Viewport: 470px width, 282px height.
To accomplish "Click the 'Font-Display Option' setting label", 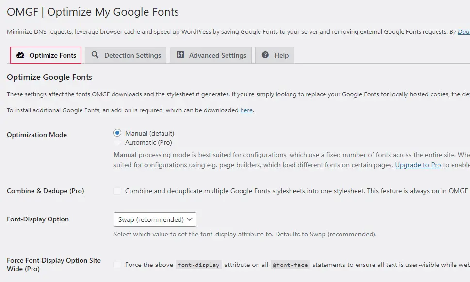I will (38, 219).
